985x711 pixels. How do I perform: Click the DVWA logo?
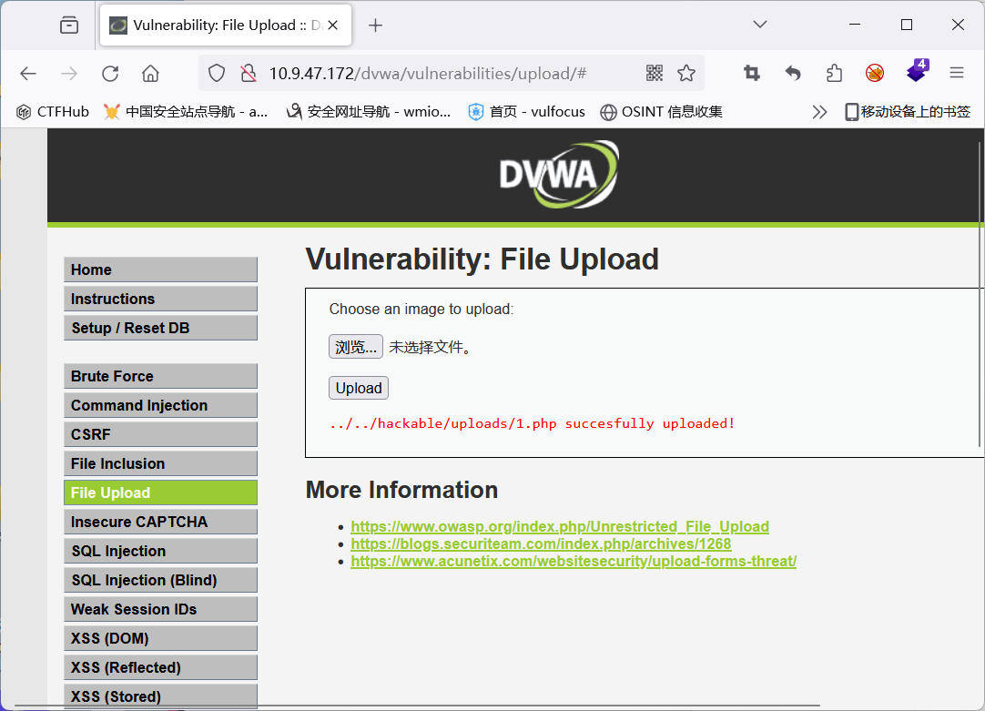[559, 174]
